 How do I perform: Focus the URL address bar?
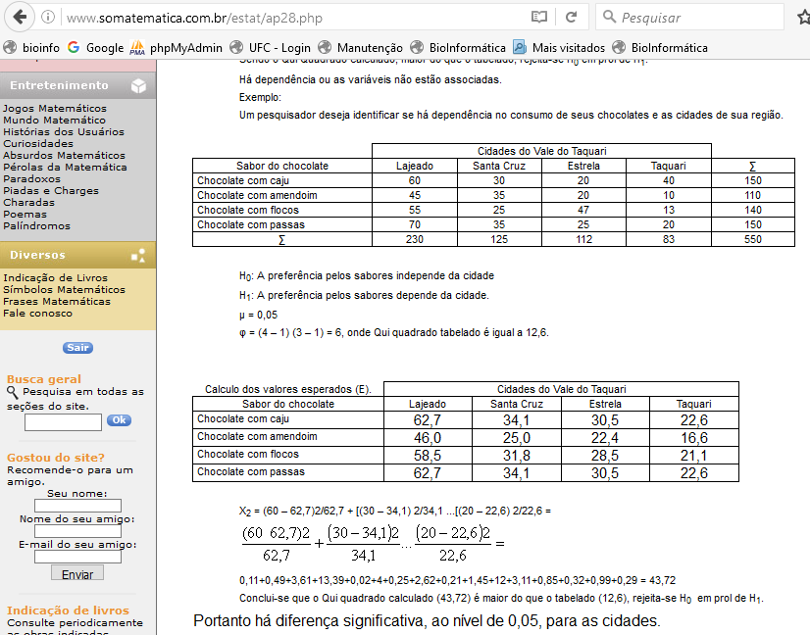click(294, 18)
